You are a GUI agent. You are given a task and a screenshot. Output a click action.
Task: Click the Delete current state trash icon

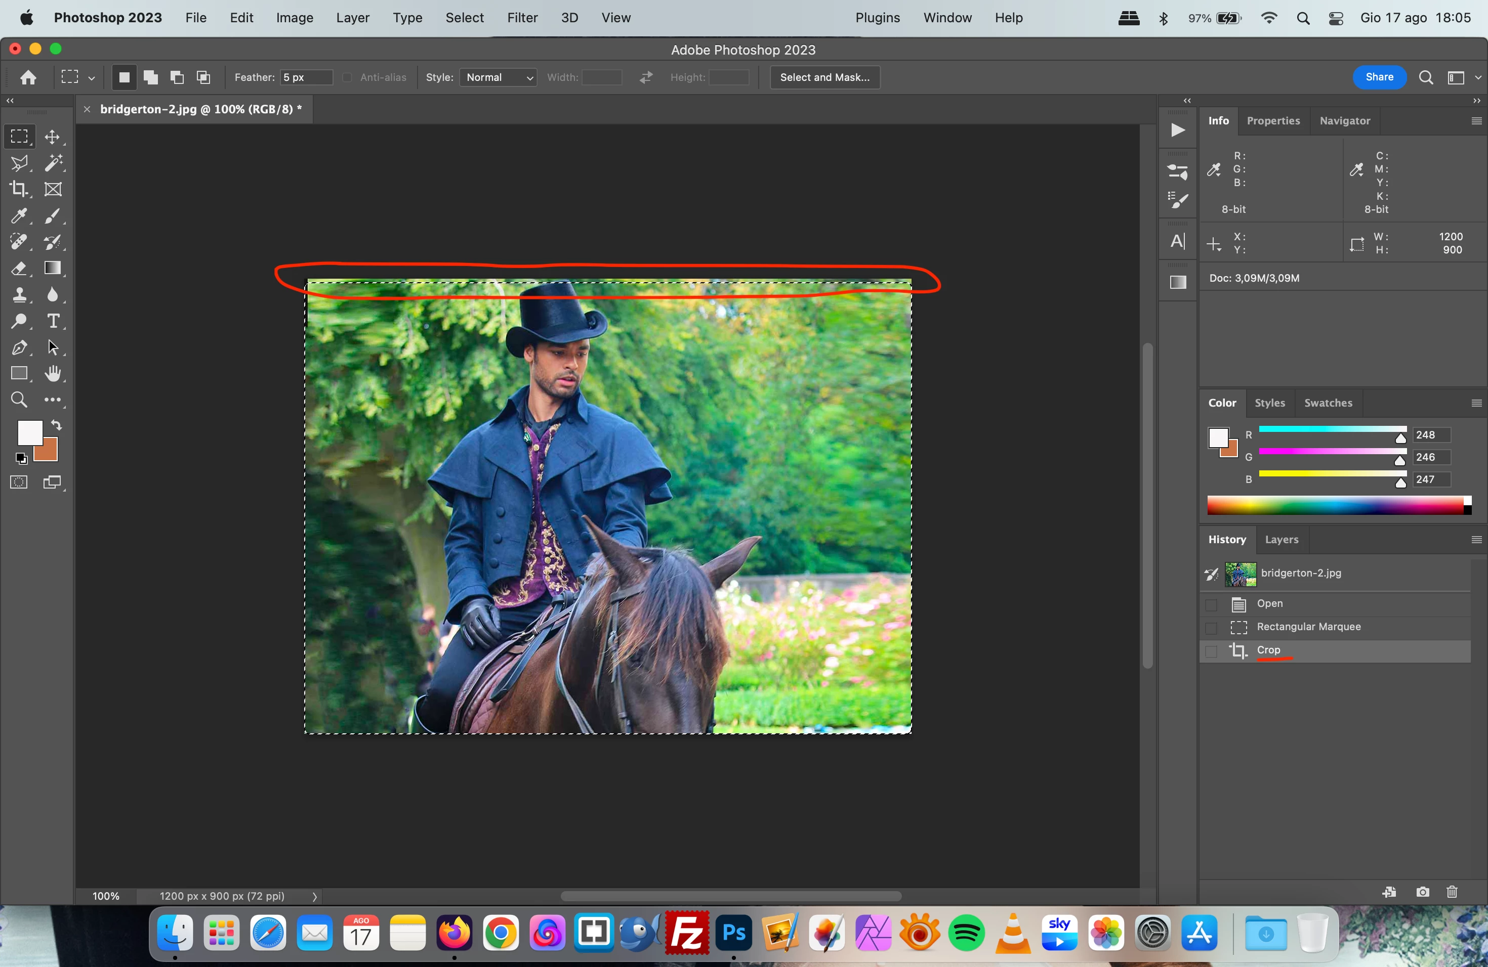1452,892
